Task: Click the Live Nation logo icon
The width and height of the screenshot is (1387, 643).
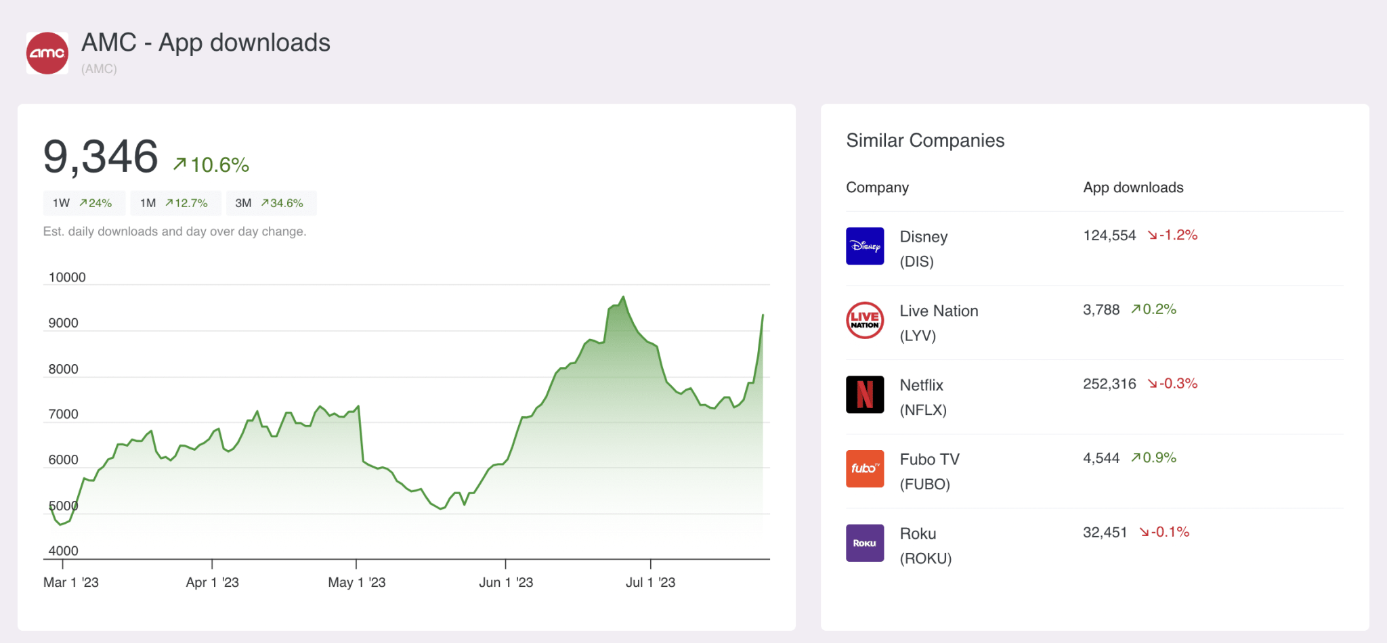Action: pyautogui.click(x=865, y=320)
